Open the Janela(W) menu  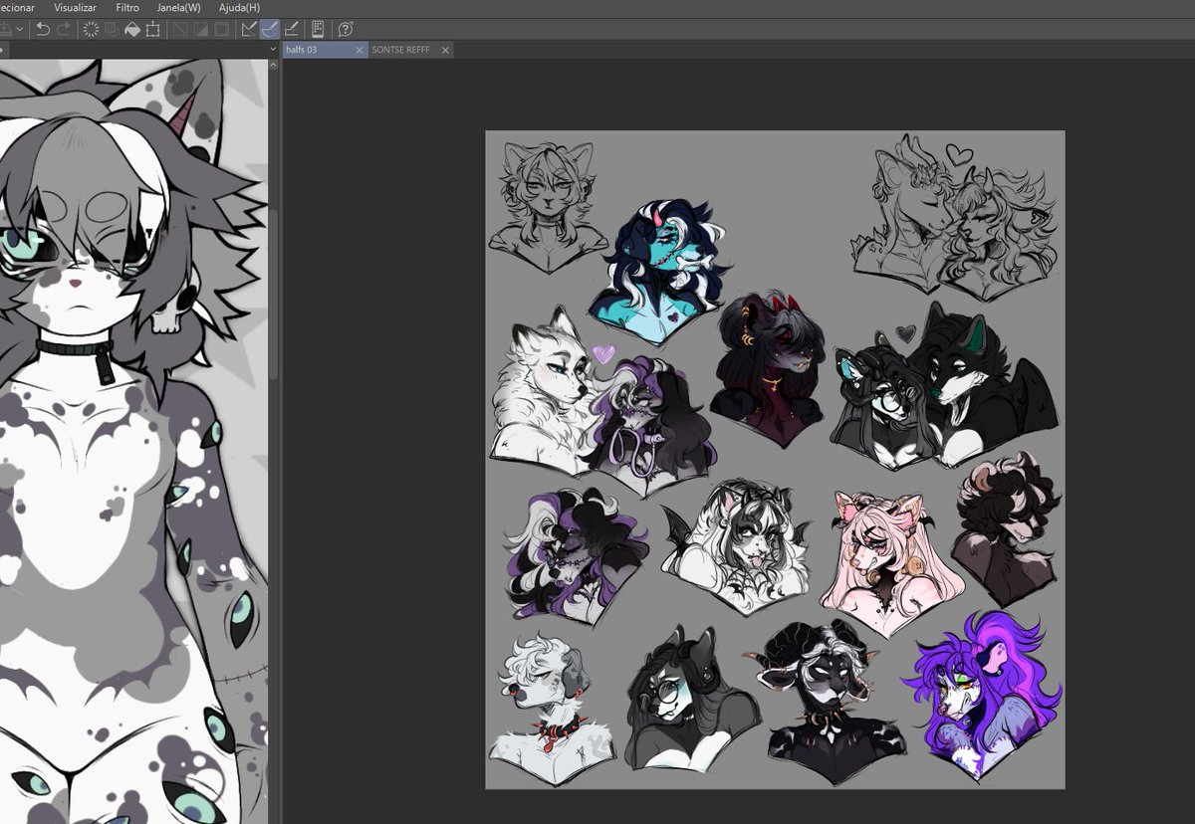178,7
